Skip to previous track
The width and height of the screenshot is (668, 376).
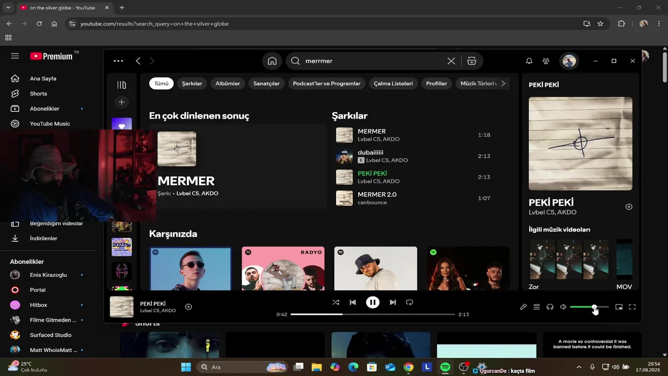click(x=353, y=302)
